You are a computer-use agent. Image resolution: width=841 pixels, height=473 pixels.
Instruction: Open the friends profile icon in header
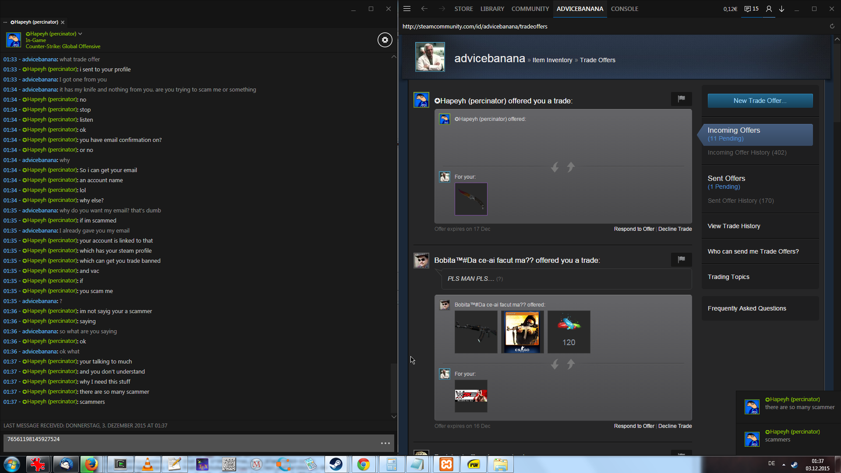point(769,9)
